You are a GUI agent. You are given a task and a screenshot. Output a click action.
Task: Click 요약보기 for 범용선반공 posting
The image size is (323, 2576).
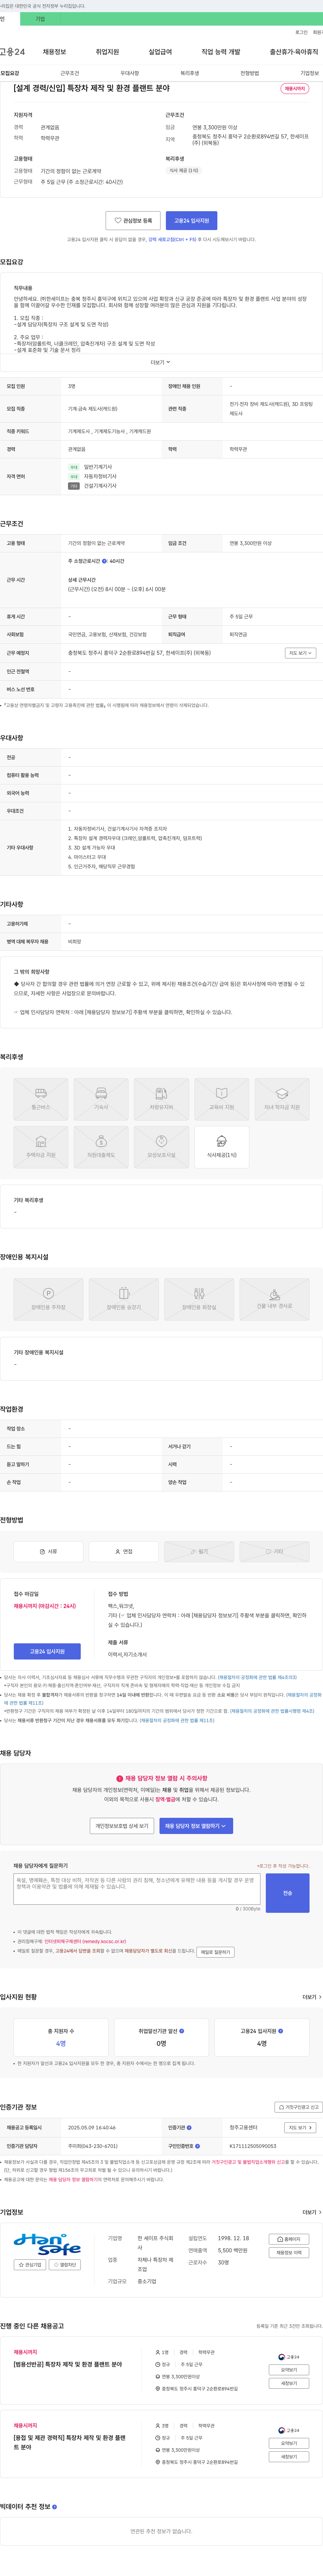tap(289, 2370)
